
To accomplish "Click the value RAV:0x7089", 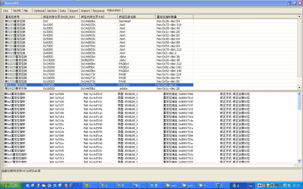I will 56,94.
